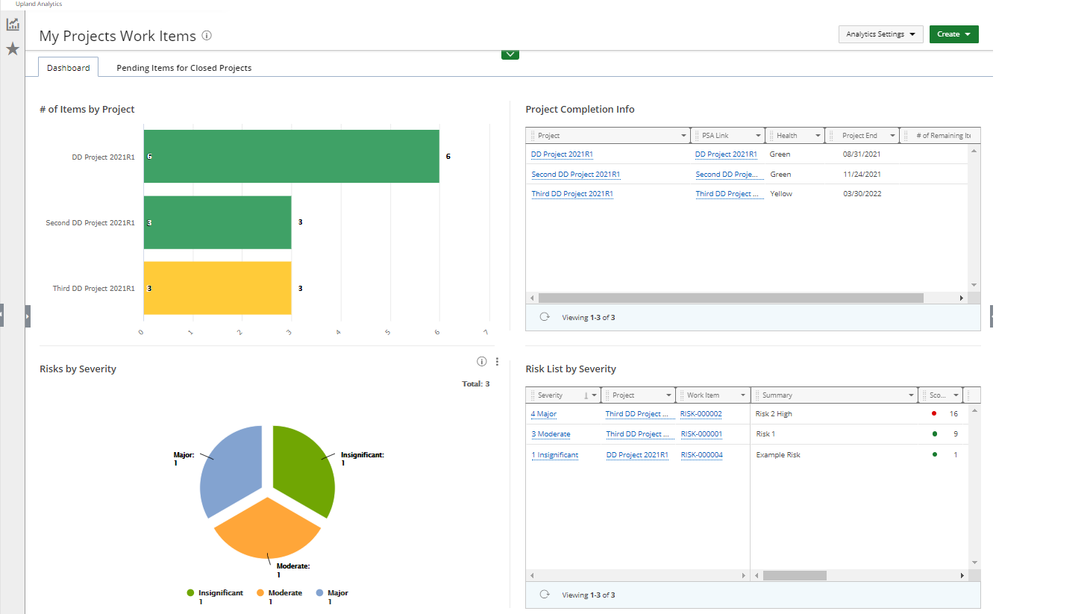1090x614 pixels.
Task: Click the info icon on Risks by Severity
Action: 481,362
